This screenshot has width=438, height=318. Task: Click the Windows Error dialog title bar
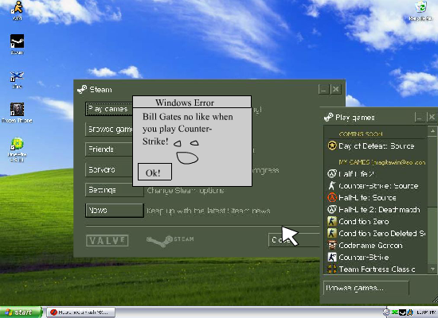pos(192,103)
